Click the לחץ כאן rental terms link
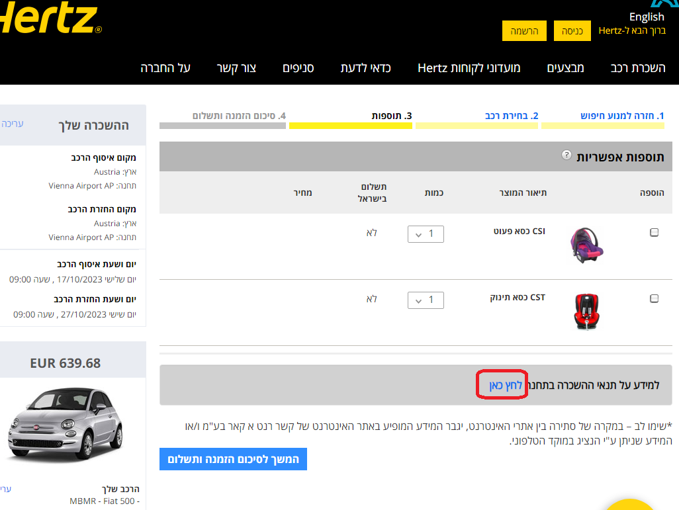This screenshot has width=679, height=510. 502,384
